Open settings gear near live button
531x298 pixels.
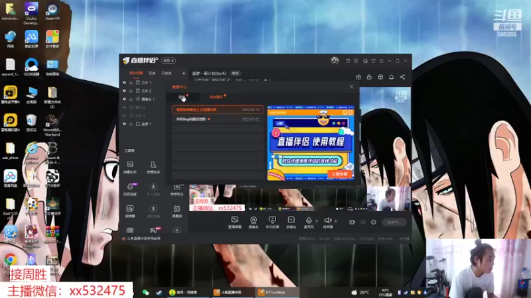374,222
